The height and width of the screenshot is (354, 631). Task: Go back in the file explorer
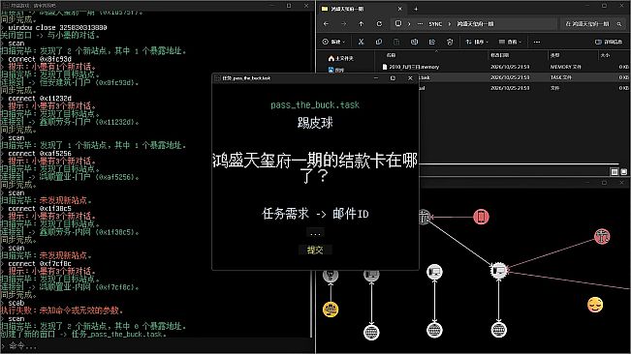pos(326,23)
